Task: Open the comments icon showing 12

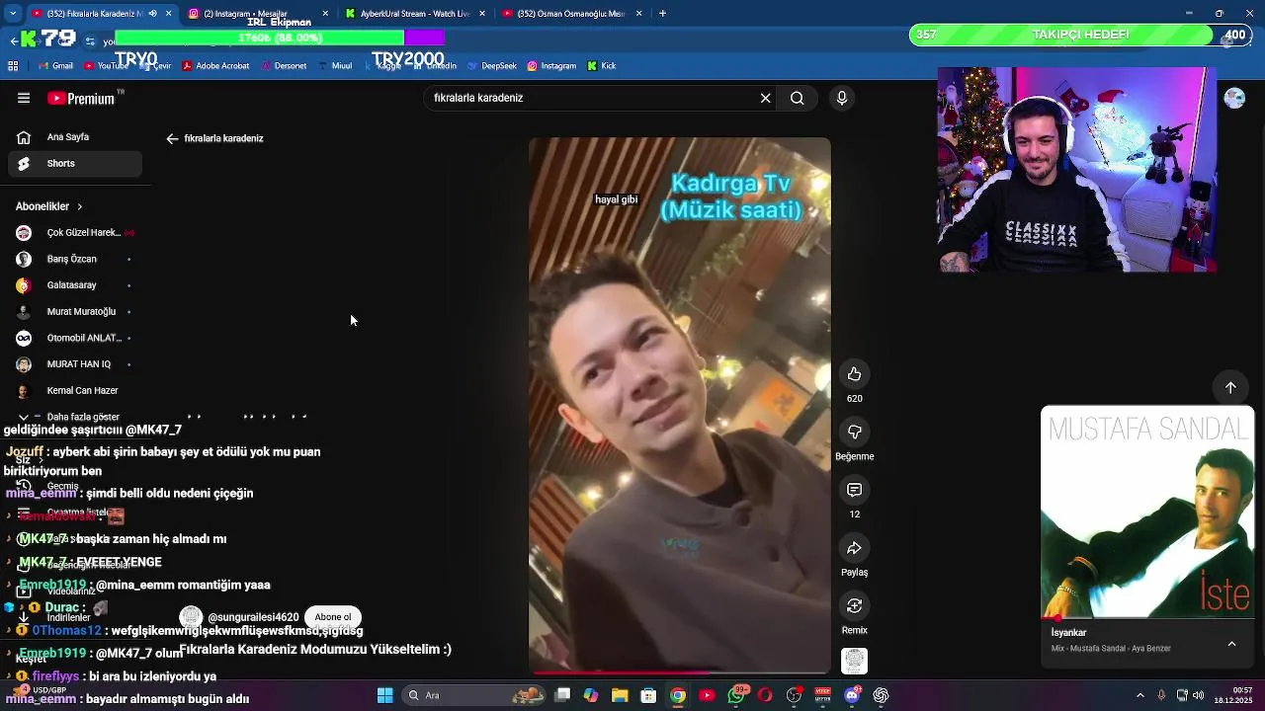Action: click(x=854, y=490)
